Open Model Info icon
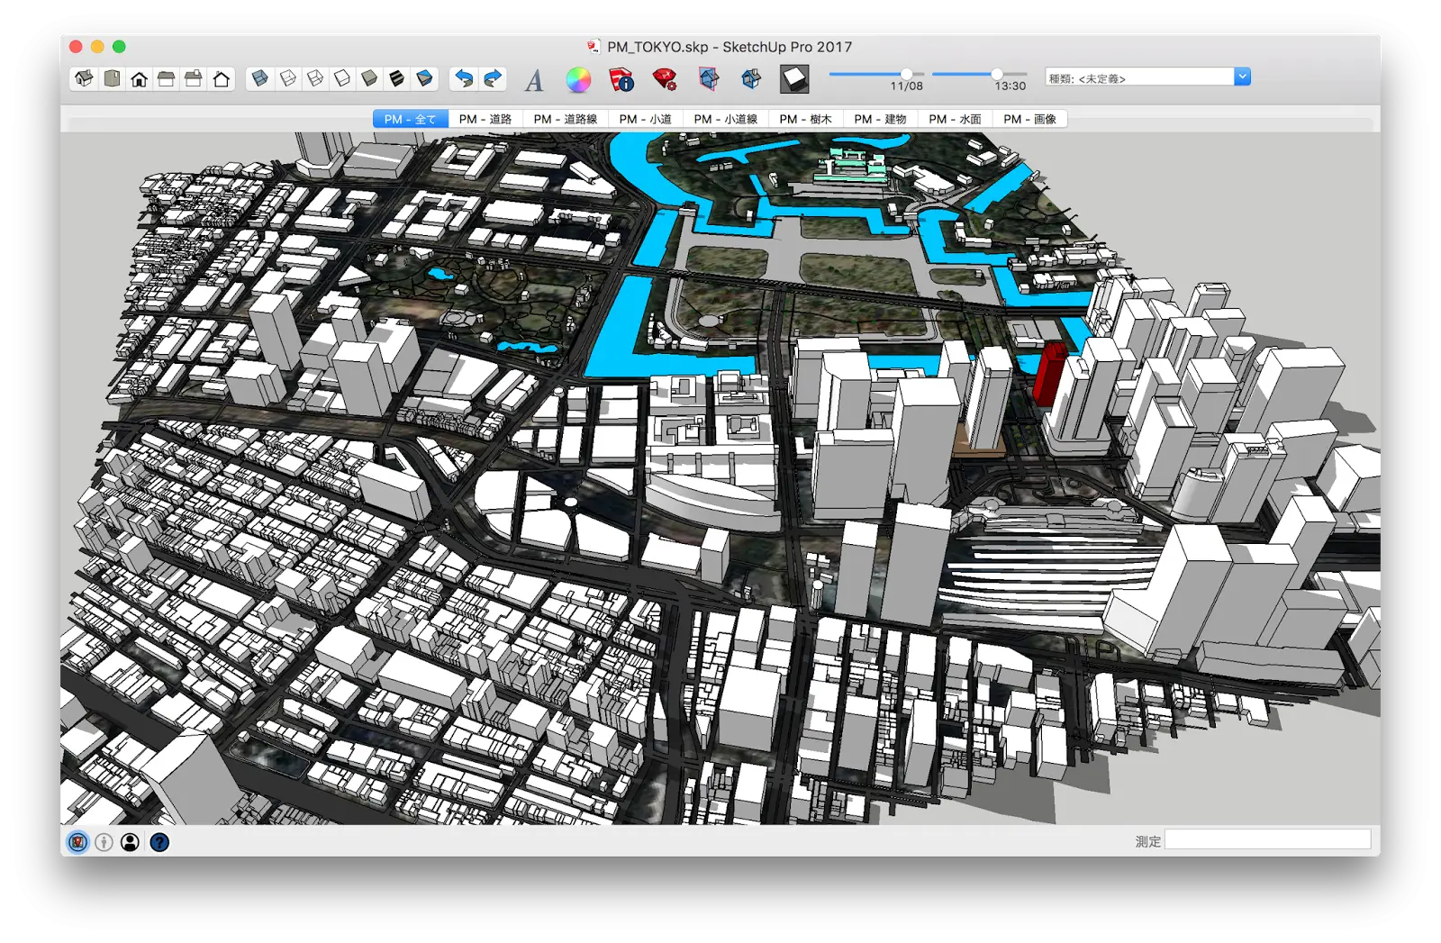Screen dimensions: 1441x943 tap(621, 80)
